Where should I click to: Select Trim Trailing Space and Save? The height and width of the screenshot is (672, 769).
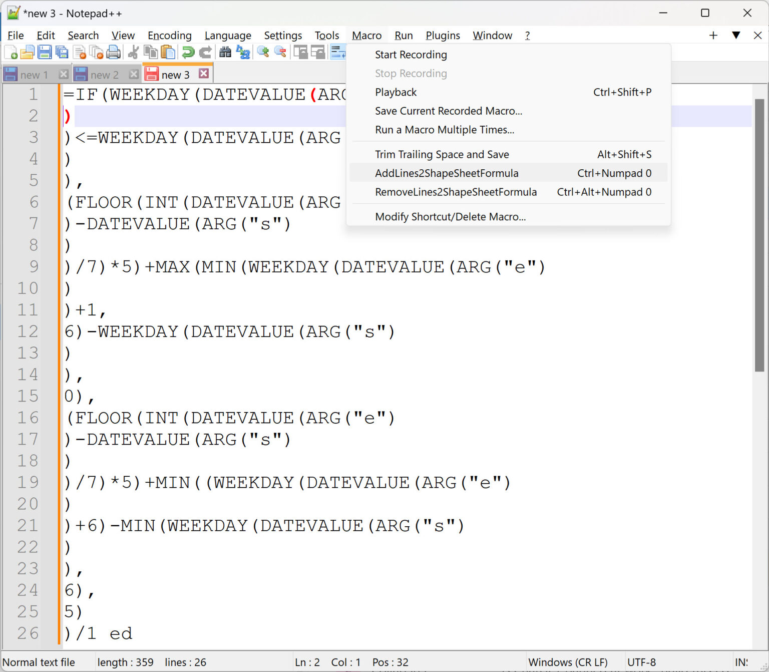click(442, 154)
